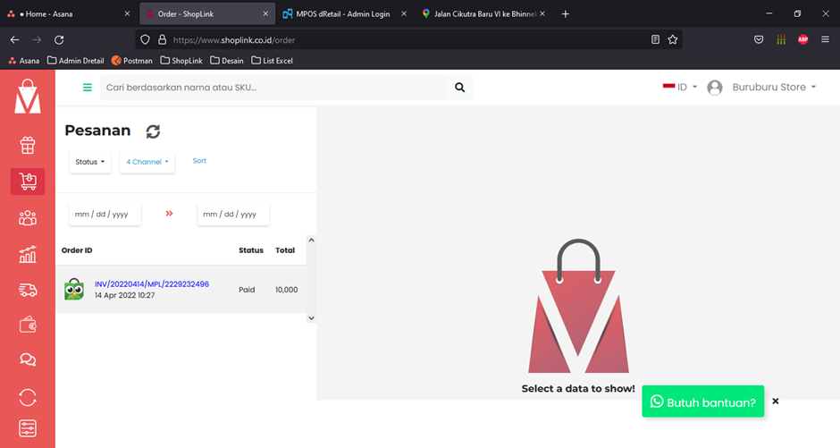The width and height of the screenshot is (840, 448).
Task: Click the sync circle icon in sidebar
Action: point(28,397)
